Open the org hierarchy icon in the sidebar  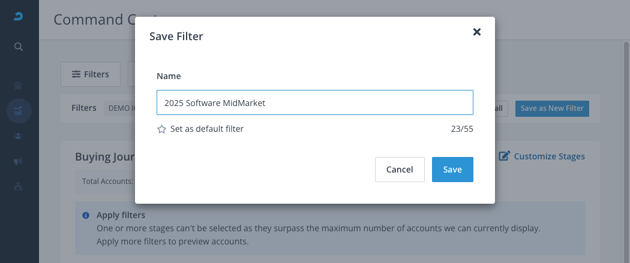pos(19,186)
